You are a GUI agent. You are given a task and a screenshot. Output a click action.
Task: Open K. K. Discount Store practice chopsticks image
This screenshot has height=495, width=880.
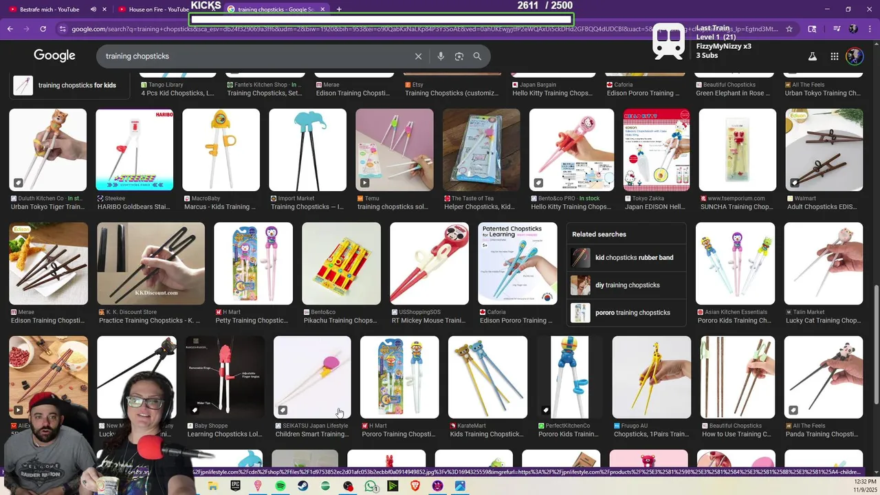(151, 263)
